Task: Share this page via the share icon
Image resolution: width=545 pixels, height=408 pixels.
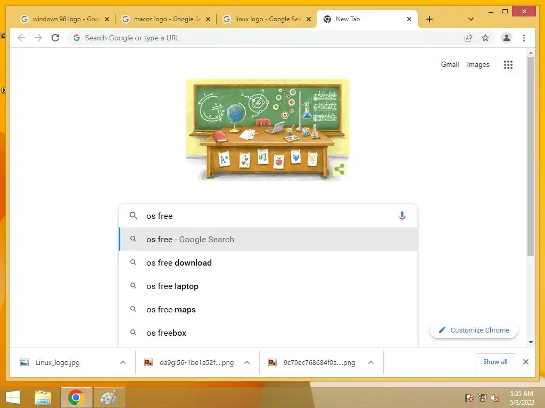Action: (x=468, y=38)
